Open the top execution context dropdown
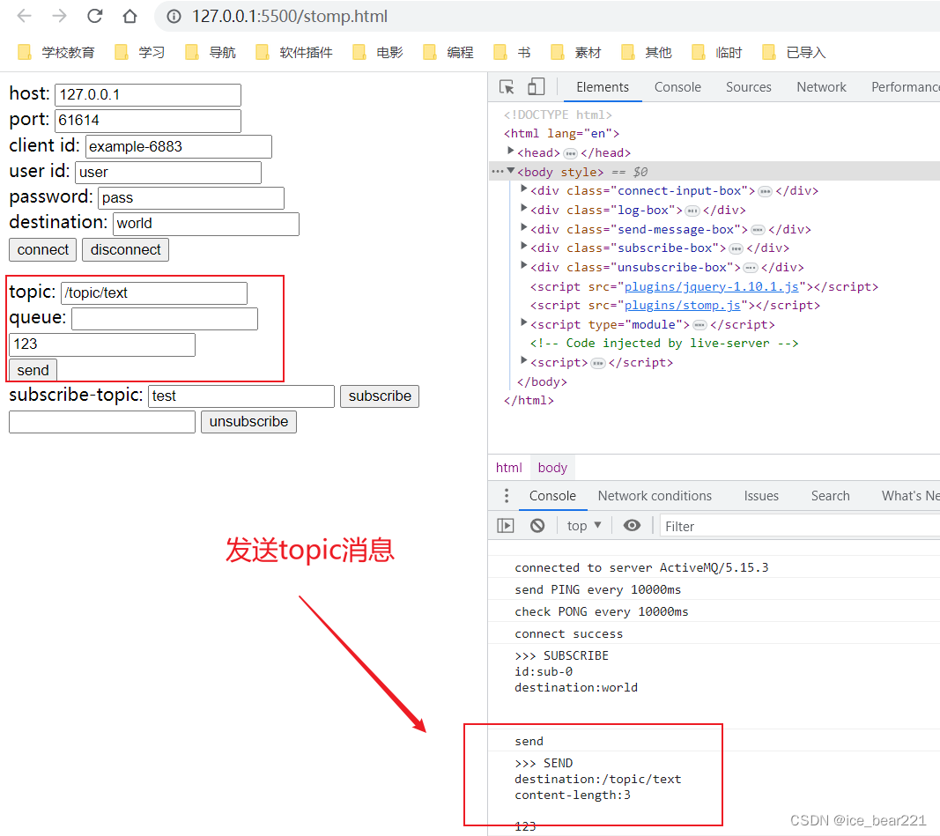 coord(583,525)
